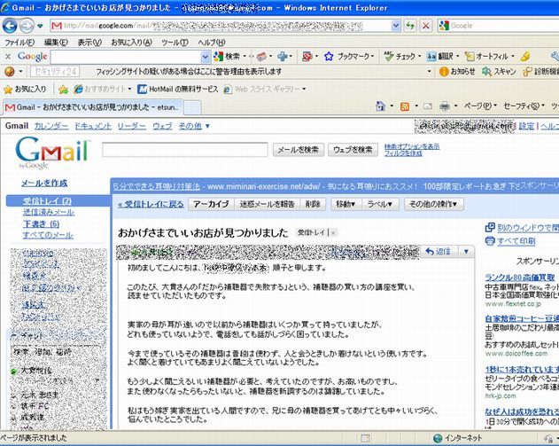Refresh the page with green arrows icon
This screenshot has width=559, height=446.
pos(410,26)
